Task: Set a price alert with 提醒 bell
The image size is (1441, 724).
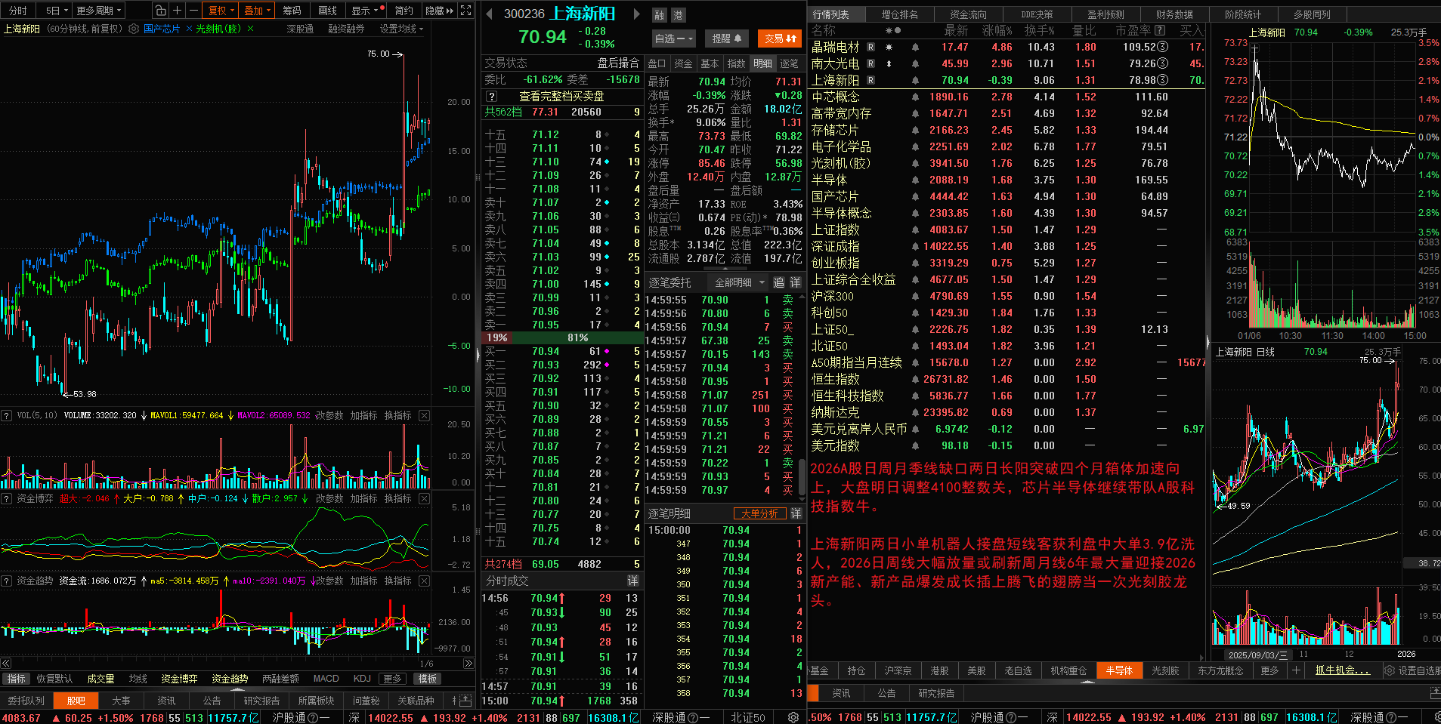Action: point(727,39)
